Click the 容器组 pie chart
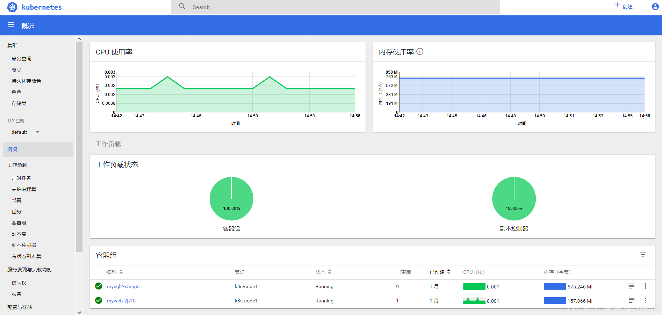The width and height of the screenshot is (662, 315). [231, 199]
